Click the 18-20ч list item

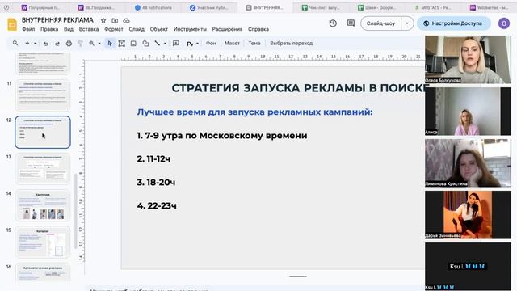[x=156, y=183]
